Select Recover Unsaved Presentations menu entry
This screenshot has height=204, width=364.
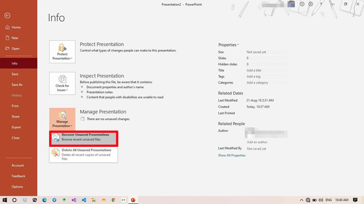pyautogui.click(x=84, y=138)
